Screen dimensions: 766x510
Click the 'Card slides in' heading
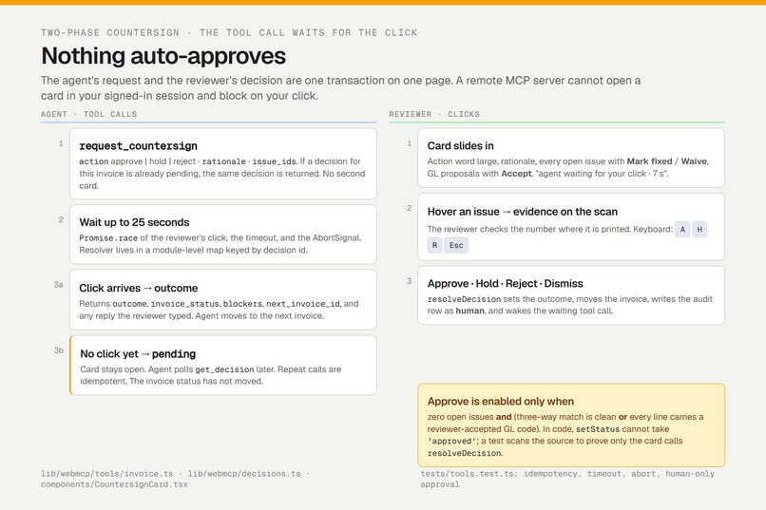460,145
